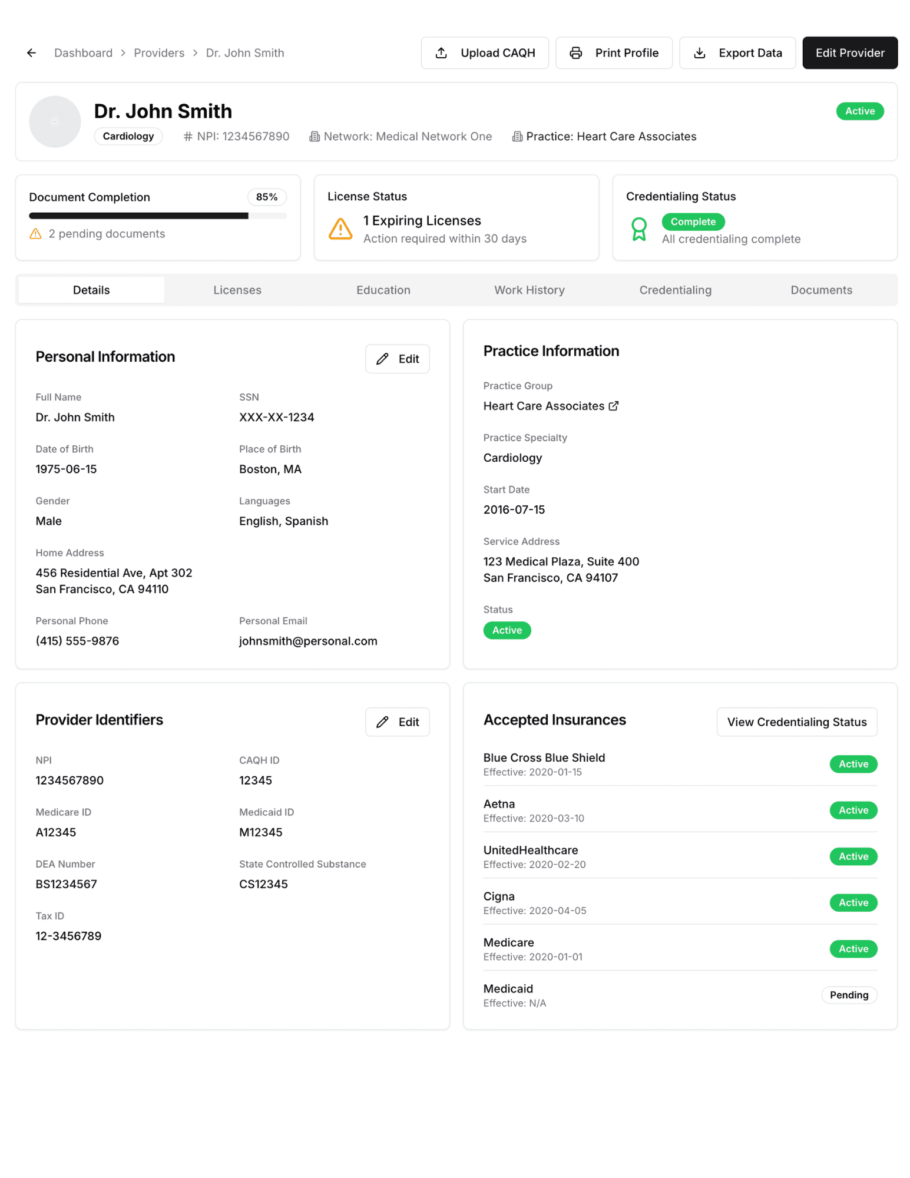Click the provider avatar thumbnail
The image size is (910, 1178).
[55, 121]
